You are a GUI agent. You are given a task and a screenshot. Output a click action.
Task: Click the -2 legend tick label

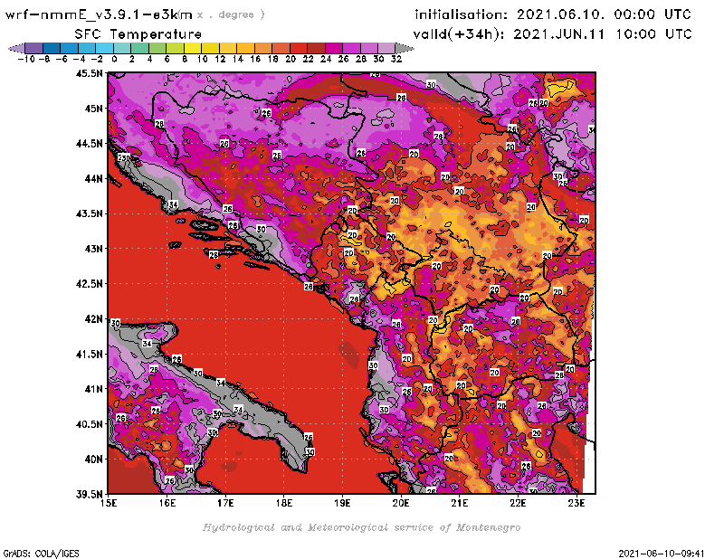pos(97,59)
